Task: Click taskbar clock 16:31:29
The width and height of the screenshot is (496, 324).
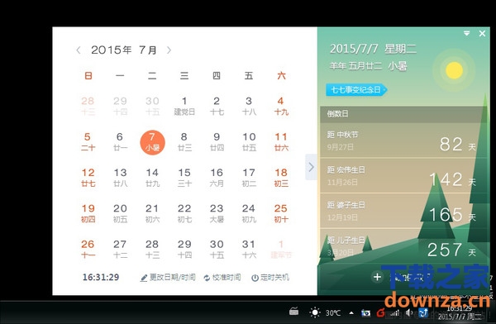Action: pos(460,308)
